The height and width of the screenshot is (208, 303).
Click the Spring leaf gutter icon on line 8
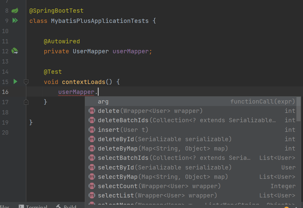(15, 11)
